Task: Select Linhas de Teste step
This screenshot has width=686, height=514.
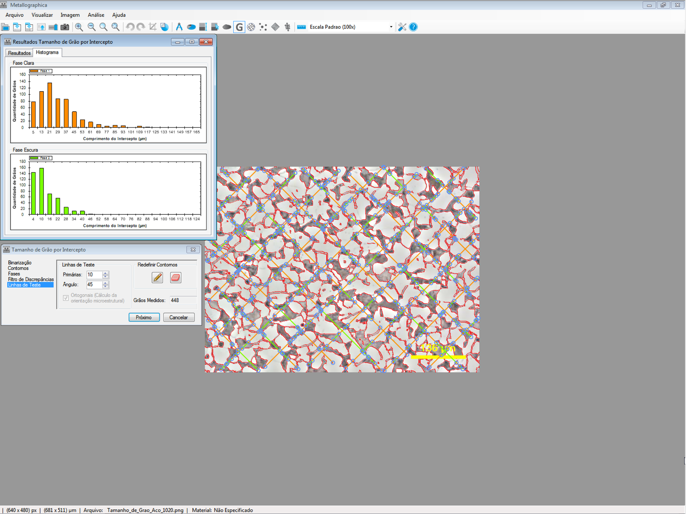Action: [30, 285]
